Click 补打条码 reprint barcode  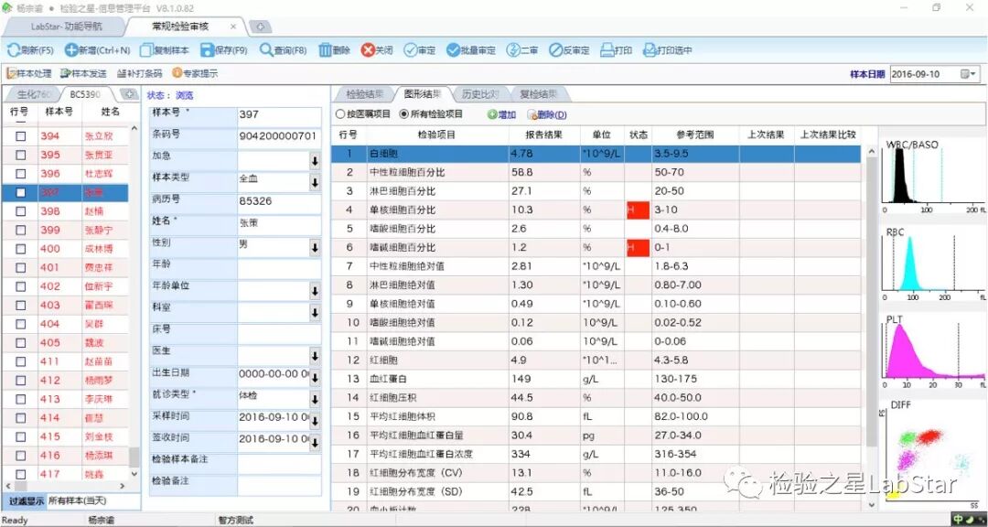click(x=139, y=74)
